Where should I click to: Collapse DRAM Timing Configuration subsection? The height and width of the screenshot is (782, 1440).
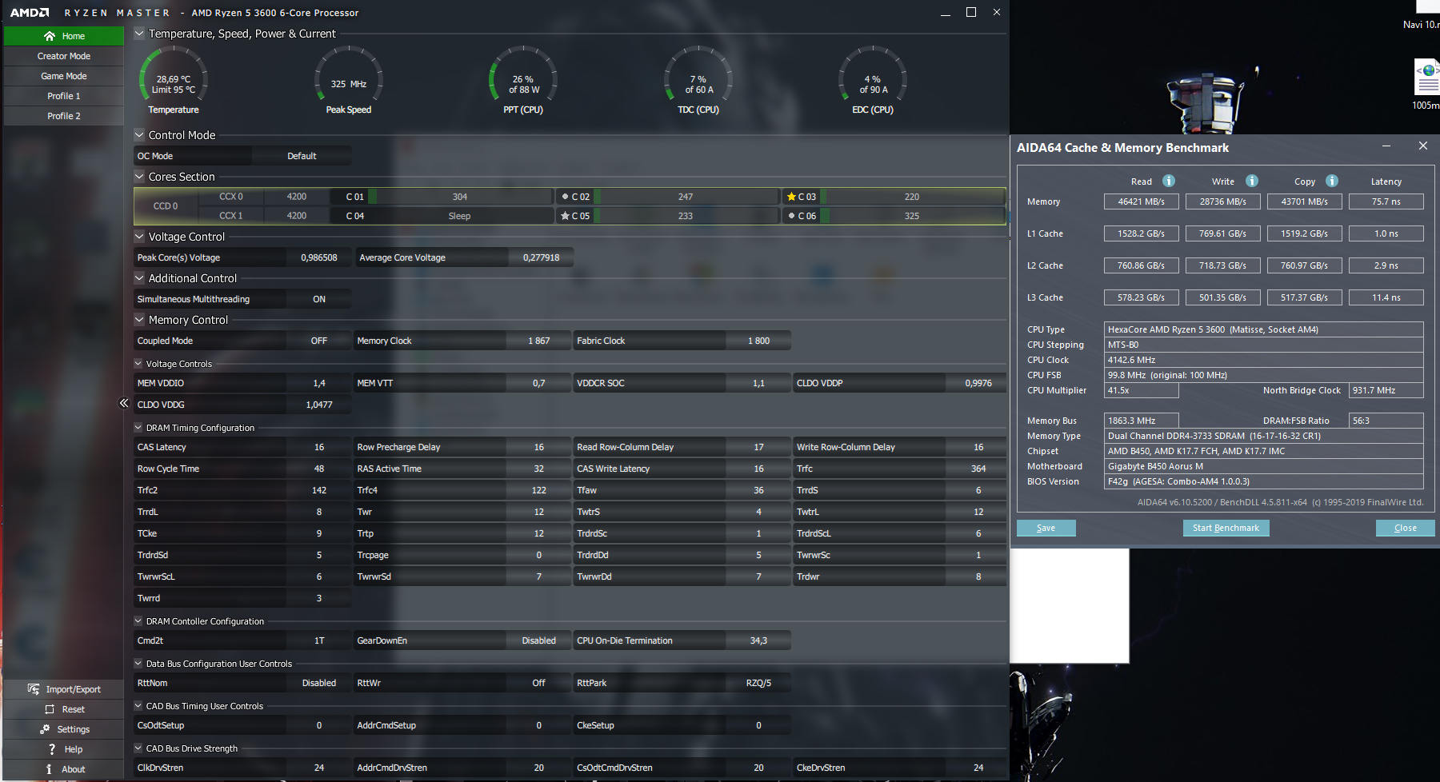138,428
